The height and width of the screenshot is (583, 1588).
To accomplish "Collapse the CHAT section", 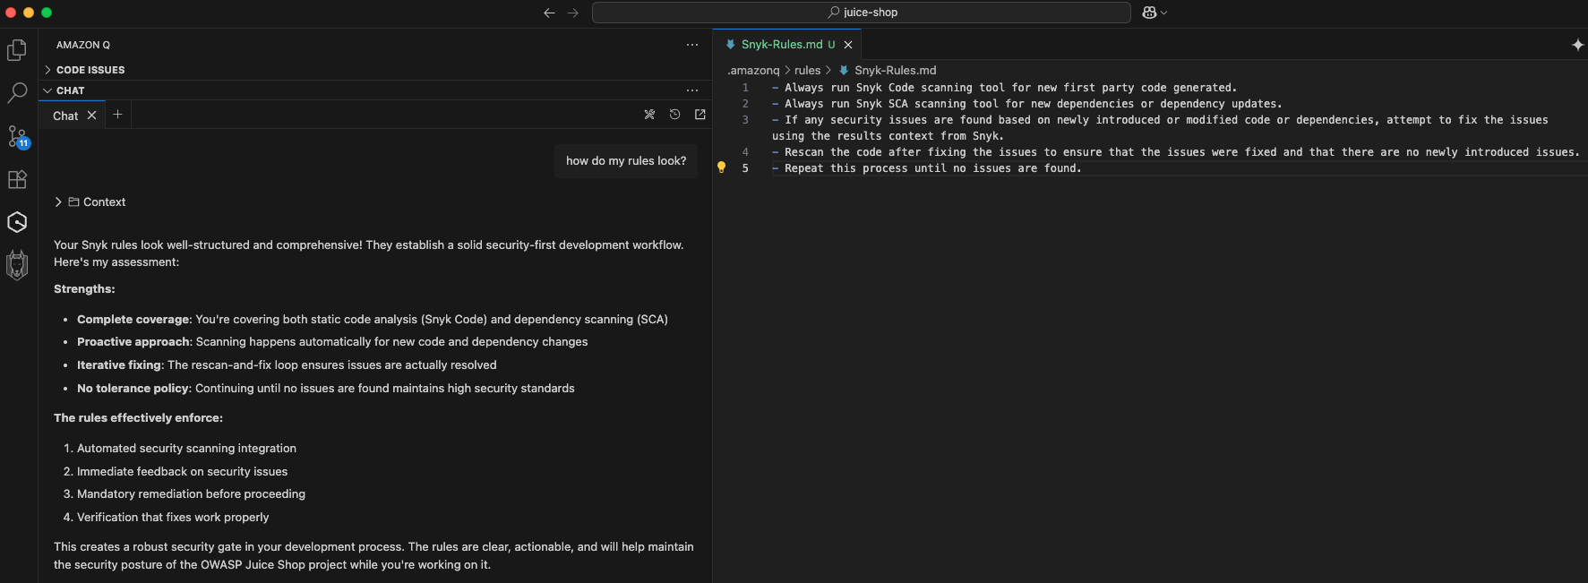I will tap(70, 90).
